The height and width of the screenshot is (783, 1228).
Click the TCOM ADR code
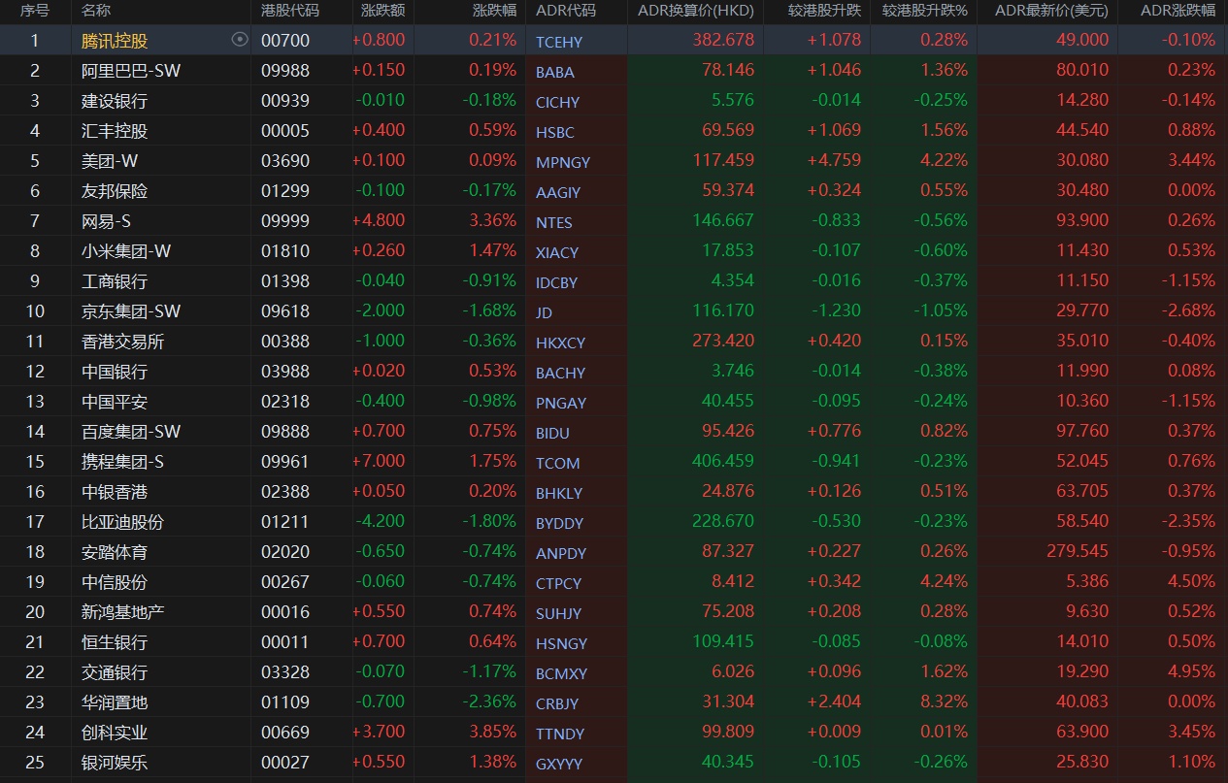coord(558,463)
